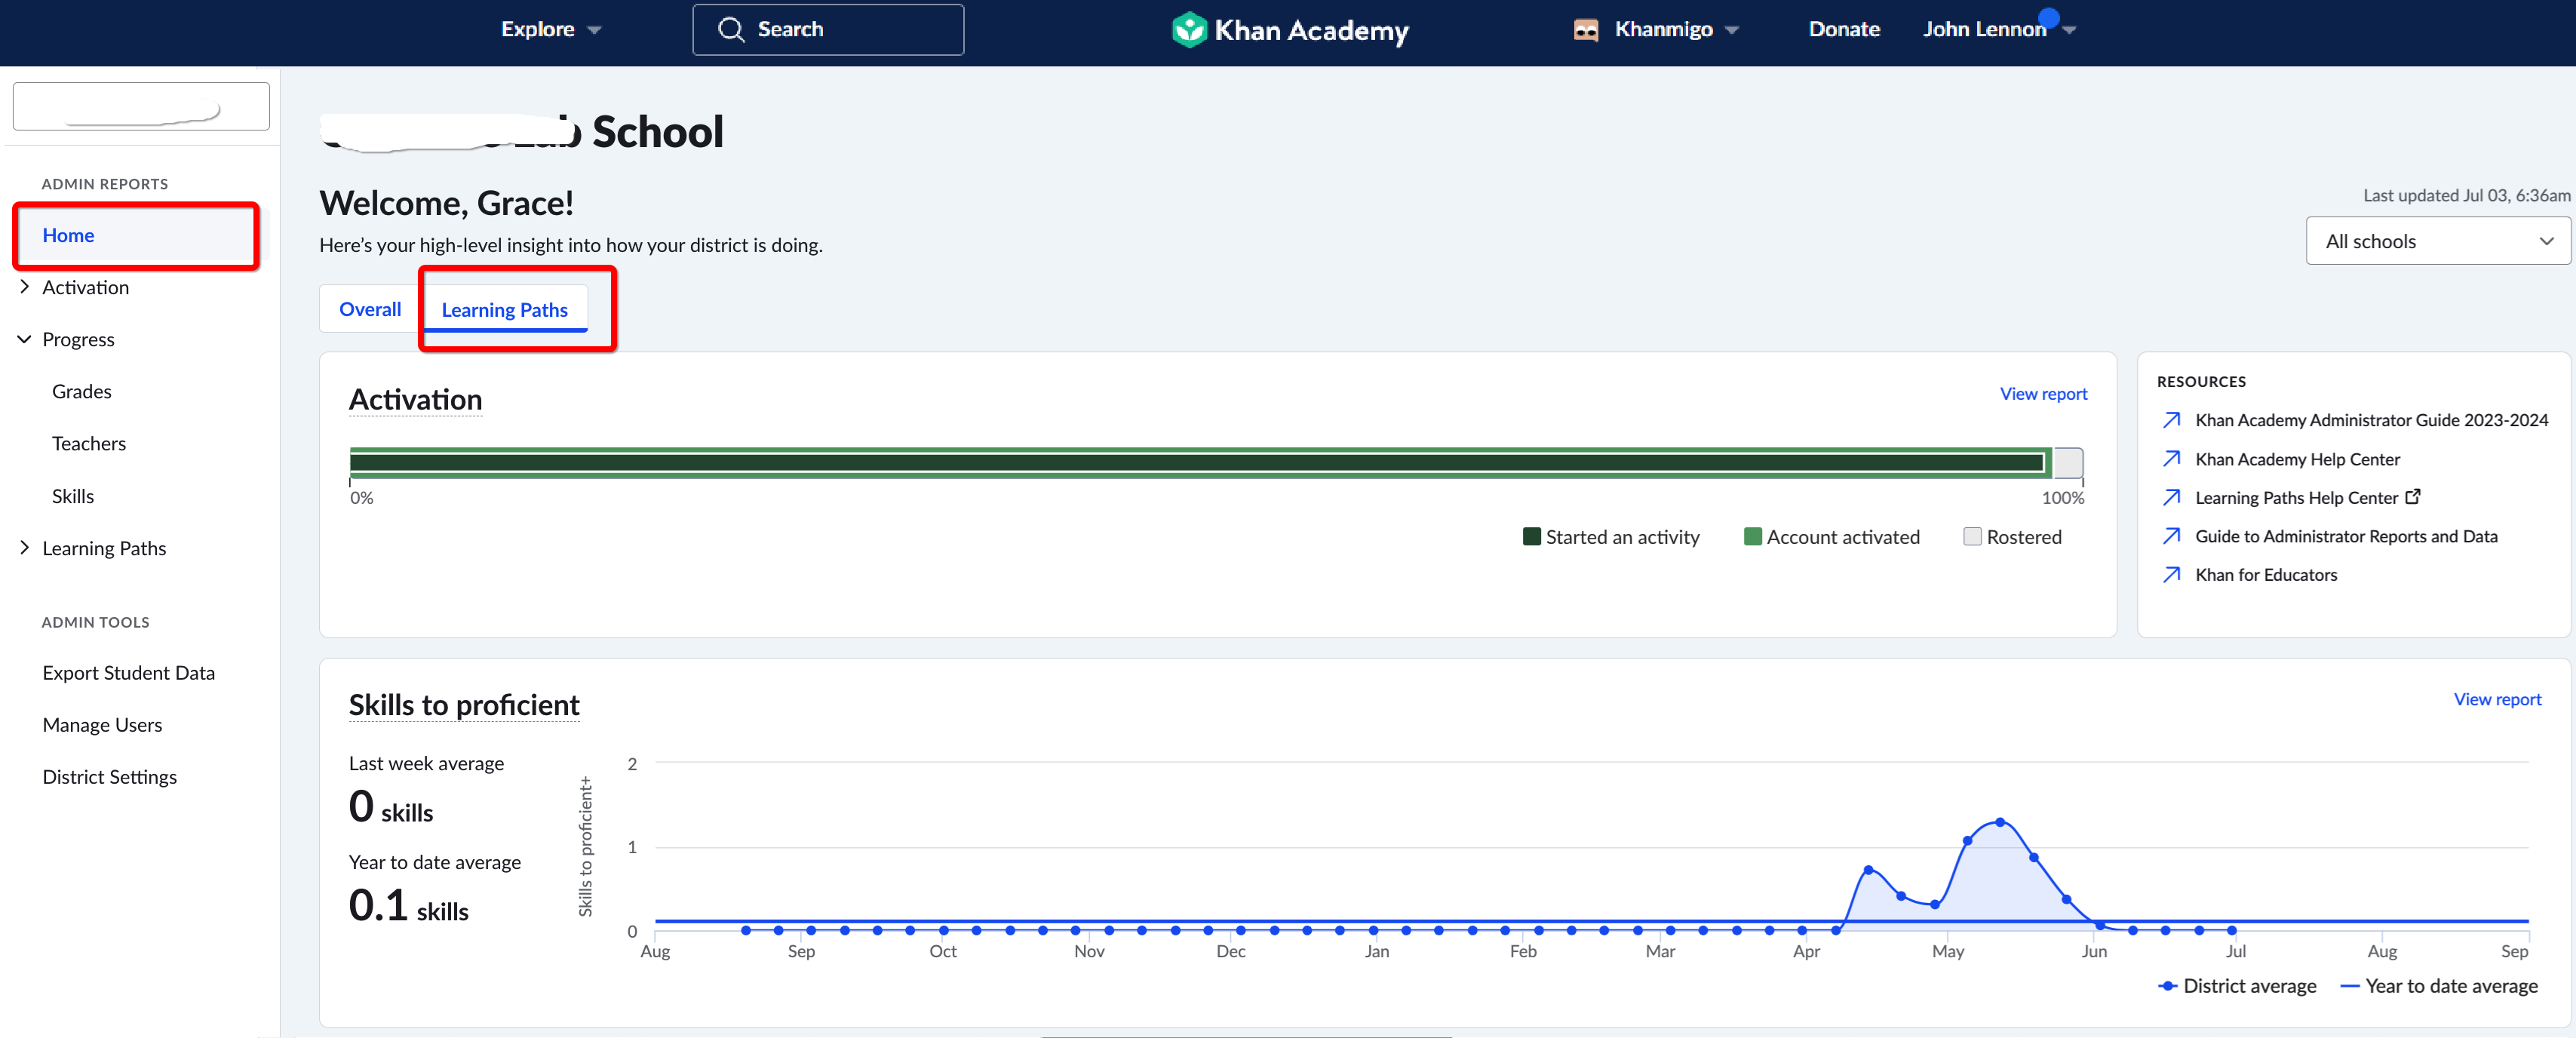Image resolution: width=2576 pixels, height=1038 pixels.
Task: Click the Account activated legend swatch
Action: click(1752, 537)
